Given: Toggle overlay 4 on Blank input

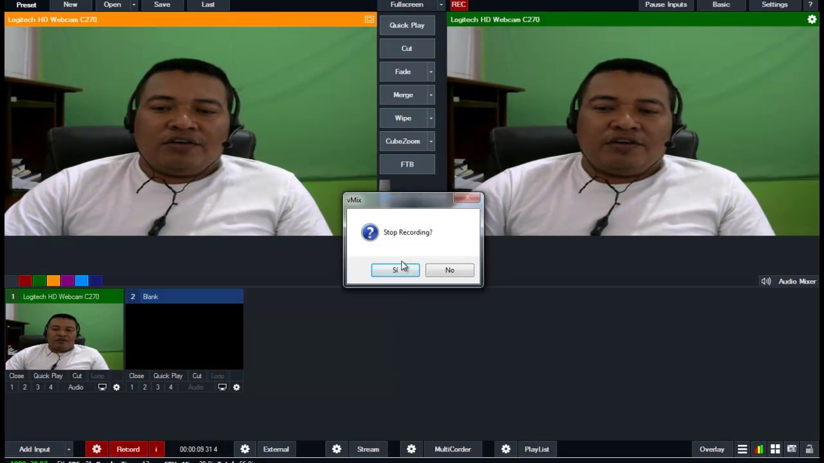Looking at the screenshot, I should [171, 387].
